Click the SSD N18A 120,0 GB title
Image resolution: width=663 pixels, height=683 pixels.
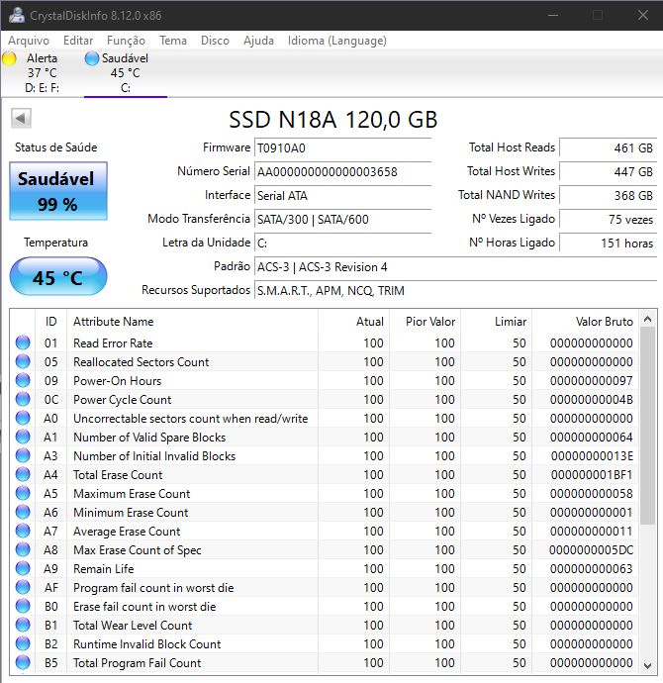pos(333,120)
